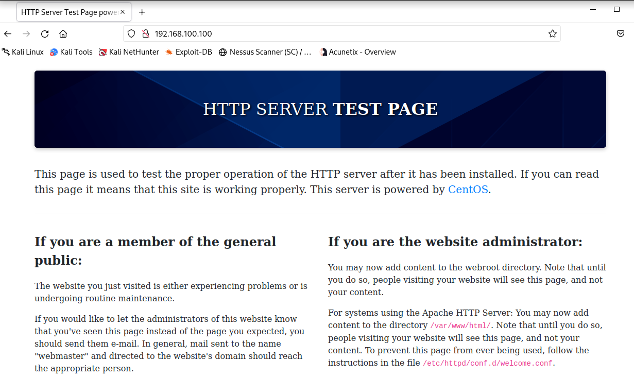Go to the browser Home page
Image resolution: width=634 pixels, height=377 pixels.
click(63, 34)
